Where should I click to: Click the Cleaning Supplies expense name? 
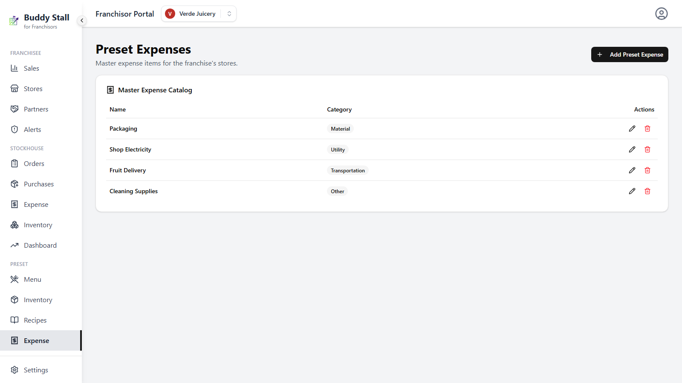coord(133,191)
